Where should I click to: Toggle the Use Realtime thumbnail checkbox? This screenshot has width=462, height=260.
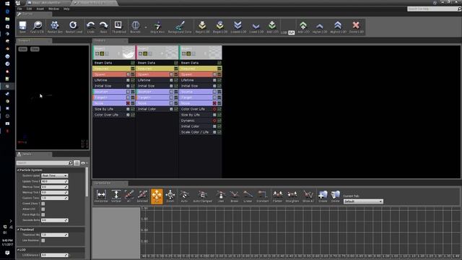(43, 240)
